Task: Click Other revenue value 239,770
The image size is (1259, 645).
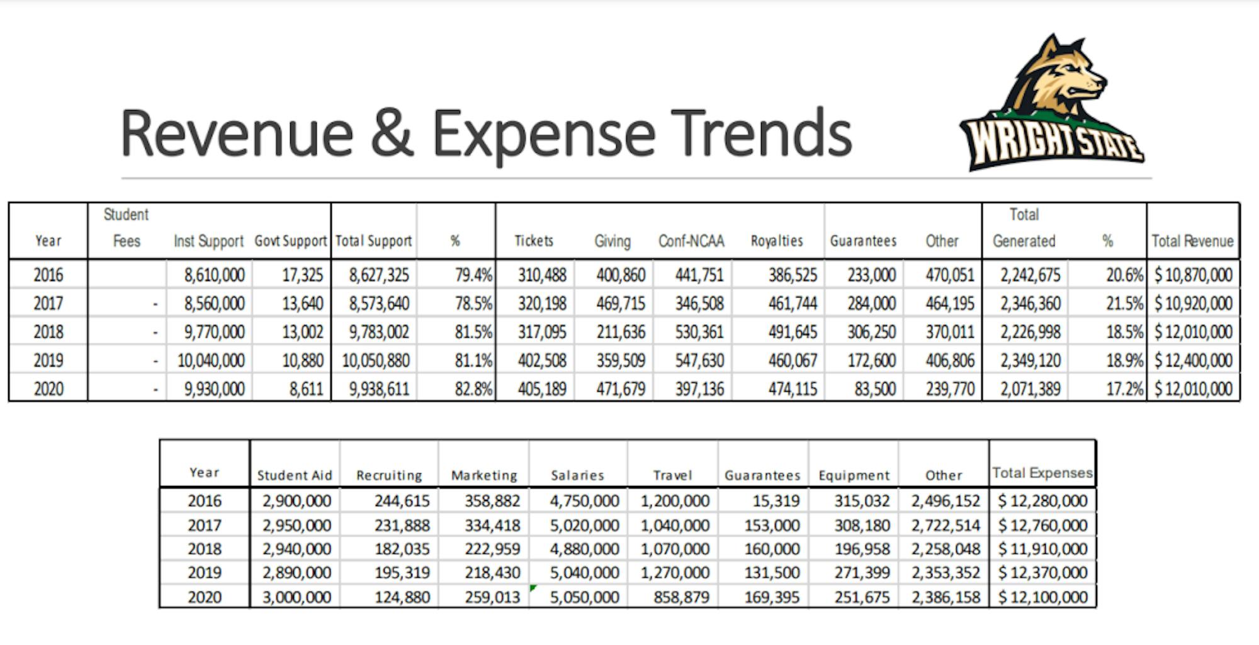Action: (950, 390)
